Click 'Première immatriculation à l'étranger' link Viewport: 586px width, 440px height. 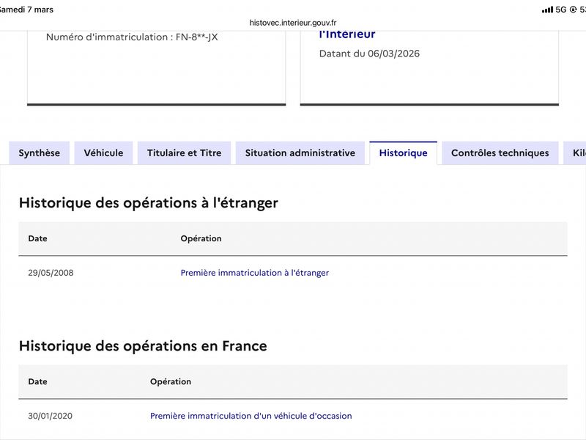254,273
